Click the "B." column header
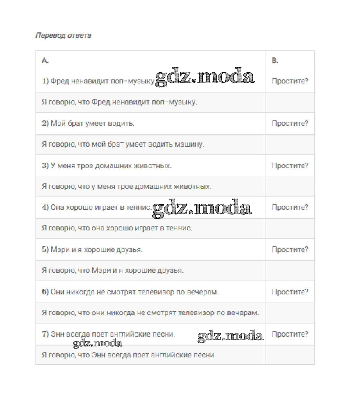Image resolution: width=354 pixels, height=407 pixels. (275, 60)
